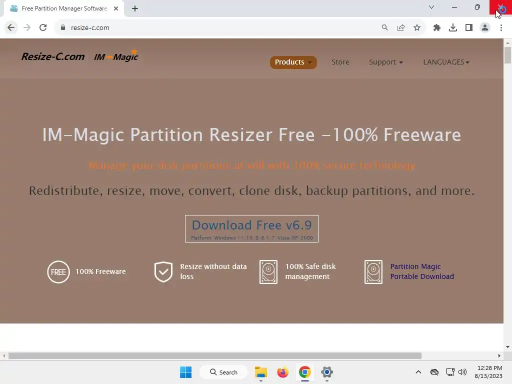Viewport: 512px width, 384px height.
Task: Click the '100% Freeware' label
Action: 100,271
